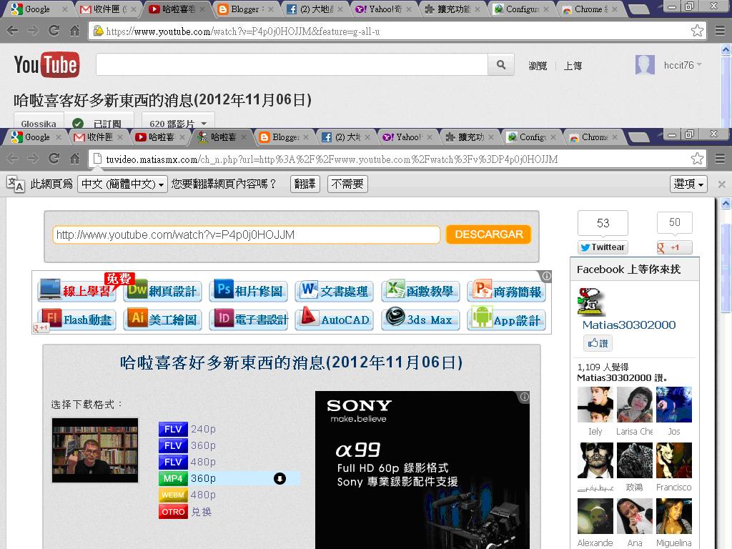This screenshot has width=732, height=549.
Task: Click the Dw 網頁設計 ad button
Action: click(x=163, y=292)
